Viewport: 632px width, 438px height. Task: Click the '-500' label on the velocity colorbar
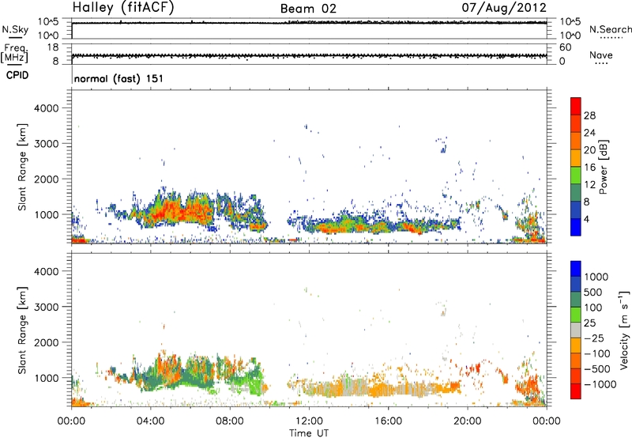point(597,369)
